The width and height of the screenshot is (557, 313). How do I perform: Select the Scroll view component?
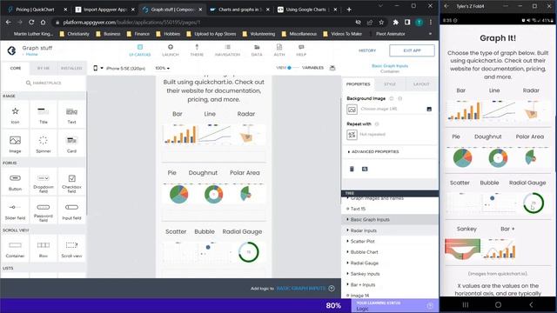click(71, 250)
